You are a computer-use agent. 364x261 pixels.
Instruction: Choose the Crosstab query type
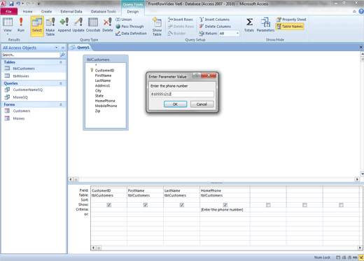(93, 24)
